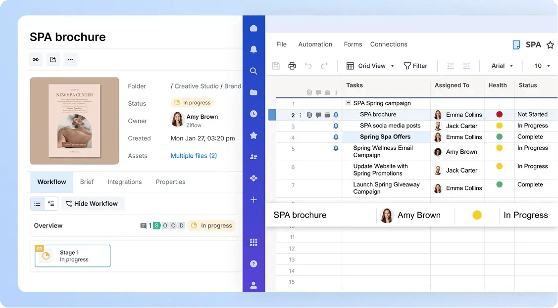This screenshot has width=558, height=308.
Task: Click the search magnifier in the sidebar
Action: 254,71
